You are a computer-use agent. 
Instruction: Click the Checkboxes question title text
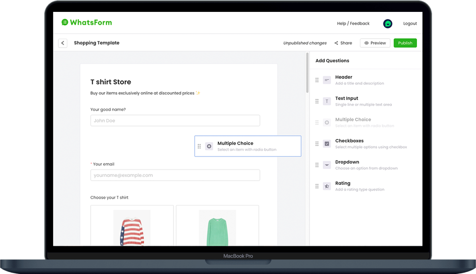click(350, 141)
